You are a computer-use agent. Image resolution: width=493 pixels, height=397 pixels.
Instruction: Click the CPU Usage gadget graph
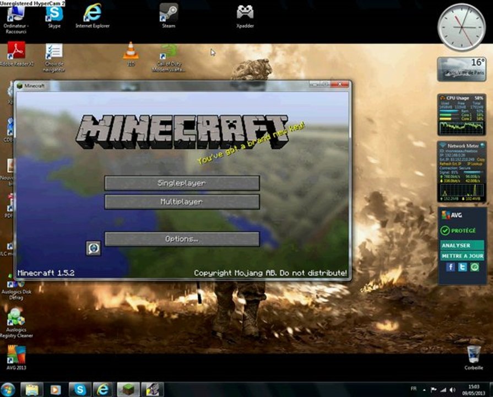tap(462, 128)
